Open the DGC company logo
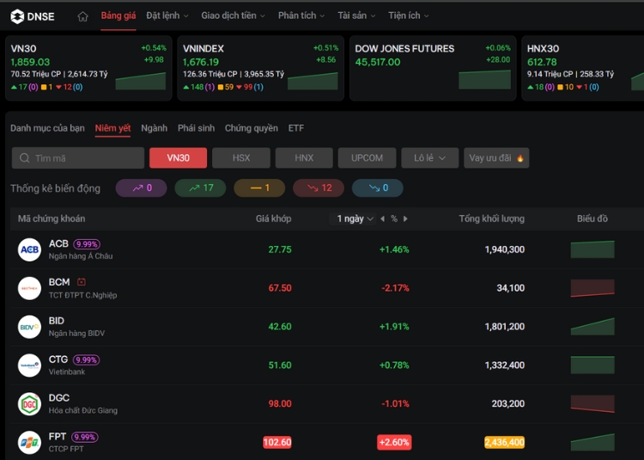 [x=29, y=404]
